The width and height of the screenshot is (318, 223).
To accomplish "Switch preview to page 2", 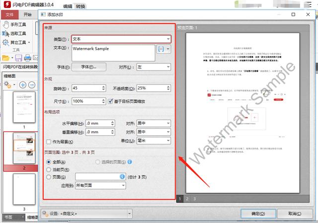I will pos(187,199).
